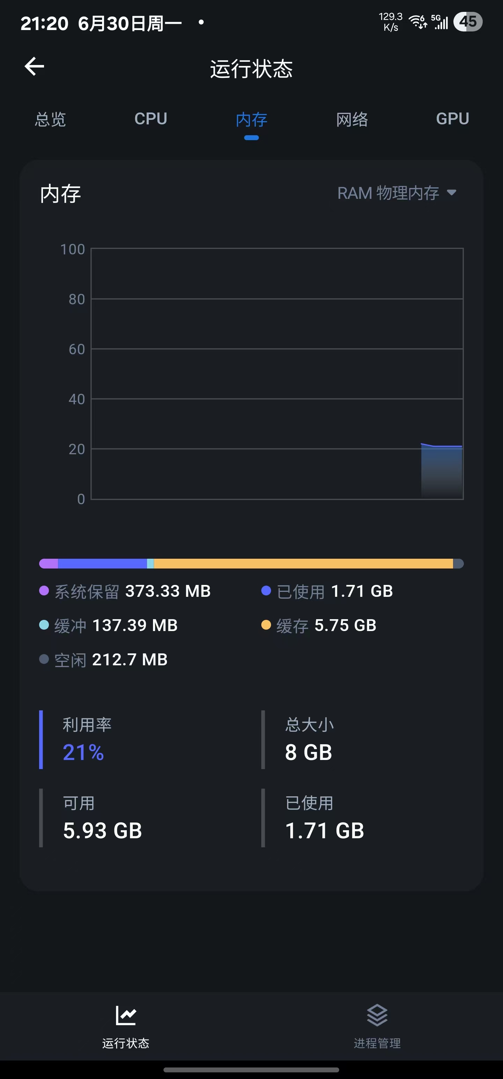The height and width of the screenshot is (1079, 503).
Task: Open the 运行状态 chart icon
Action: (x=126, y=1015)
